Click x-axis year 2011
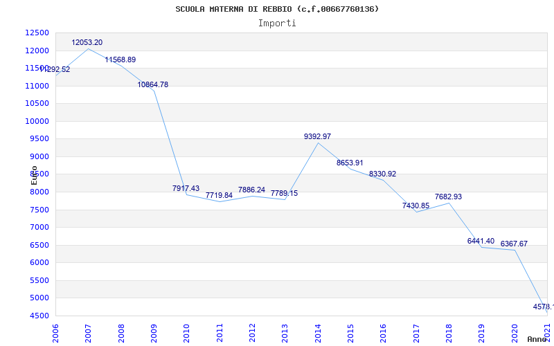The width and height of the screenshot is (554, 346). click(220, 333)
